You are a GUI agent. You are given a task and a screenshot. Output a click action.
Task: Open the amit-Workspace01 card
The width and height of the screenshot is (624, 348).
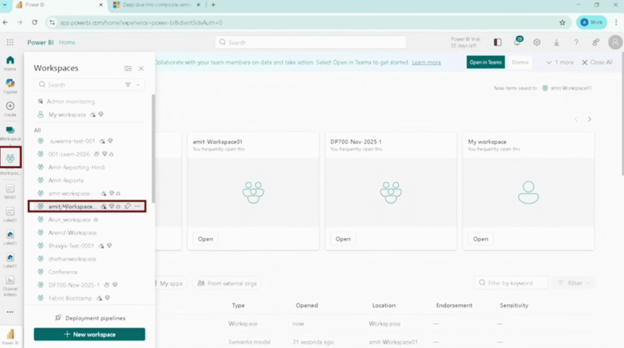coord(205,238)
